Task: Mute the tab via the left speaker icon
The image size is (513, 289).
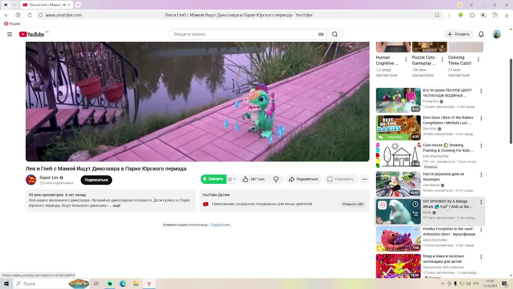Action: (x=6, y=5)
